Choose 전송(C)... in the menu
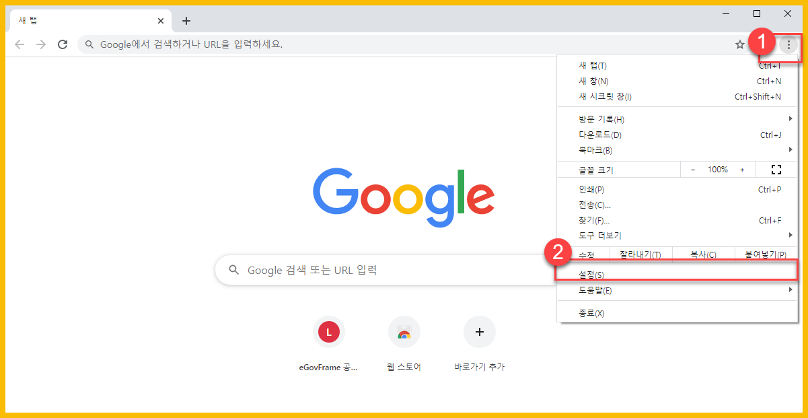The image size is (808, 418). (677, 205)
